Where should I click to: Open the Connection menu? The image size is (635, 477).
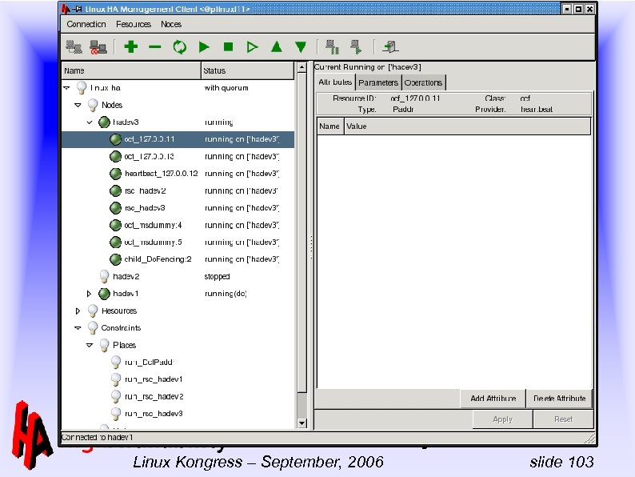pos(86,24)
